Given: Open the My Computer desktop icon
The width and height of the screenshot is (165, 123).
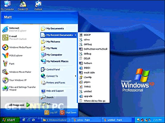Looking at the screenshot, I should (7, 5).
